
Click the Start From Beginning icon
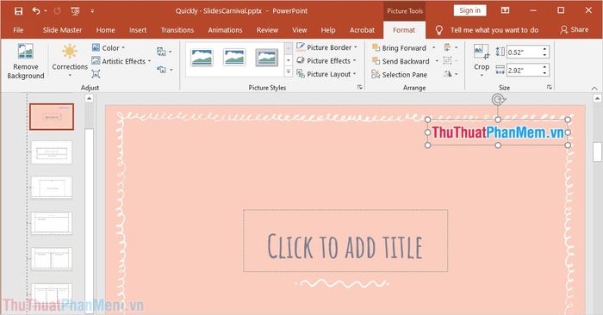click(x=76, y=11)
